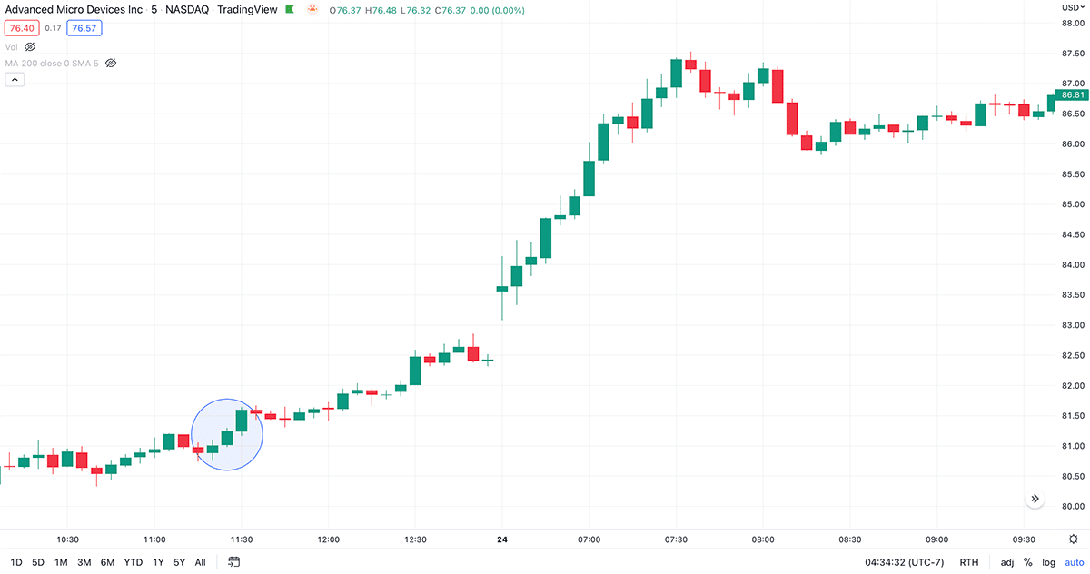
Task: Select the YTD time range
Action: (134, 562)
